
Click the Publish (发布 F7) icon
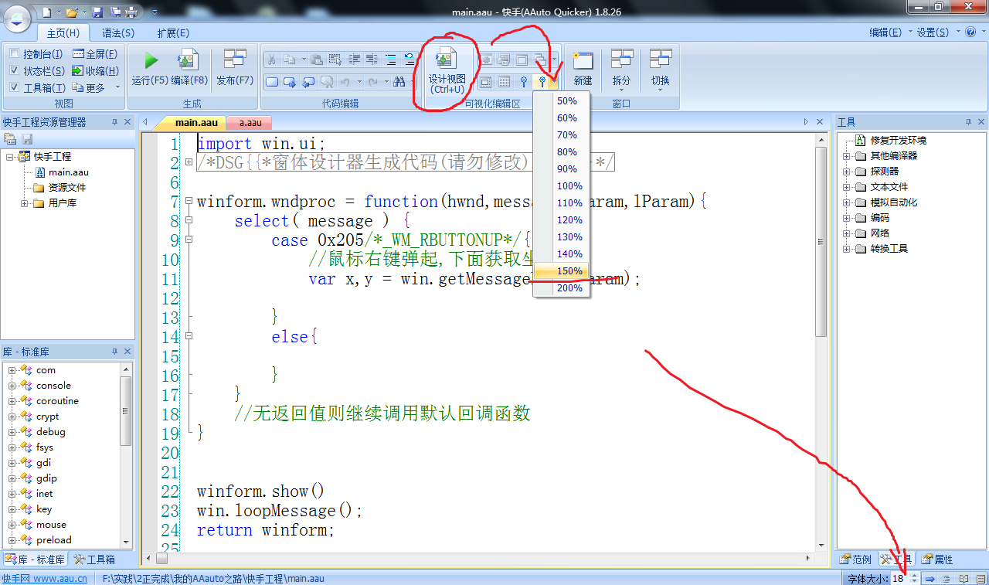[235, 60]
